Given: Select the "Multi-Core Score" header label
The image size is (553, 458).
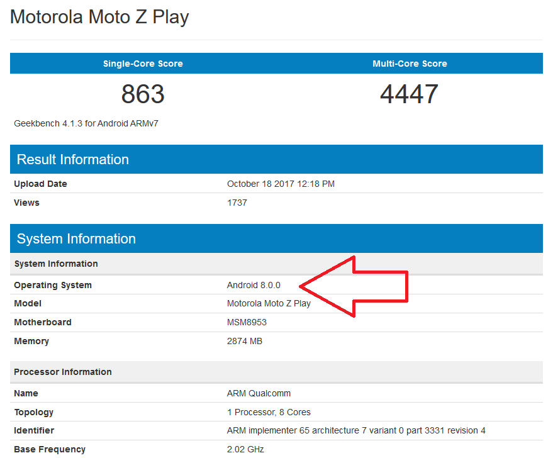Looking at the screenshot, I should [410, 64].
